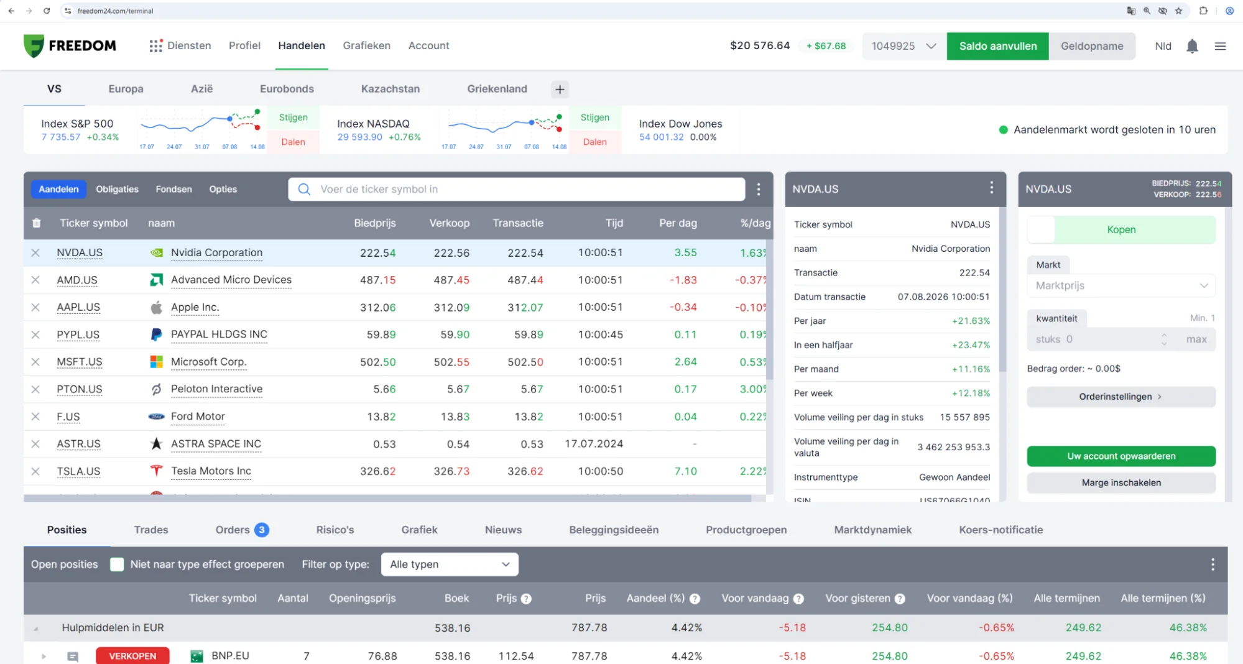The height and width of the screenshot is (664, 1243).
Task: Bookmark this page with star icon
Action: 1178,11
